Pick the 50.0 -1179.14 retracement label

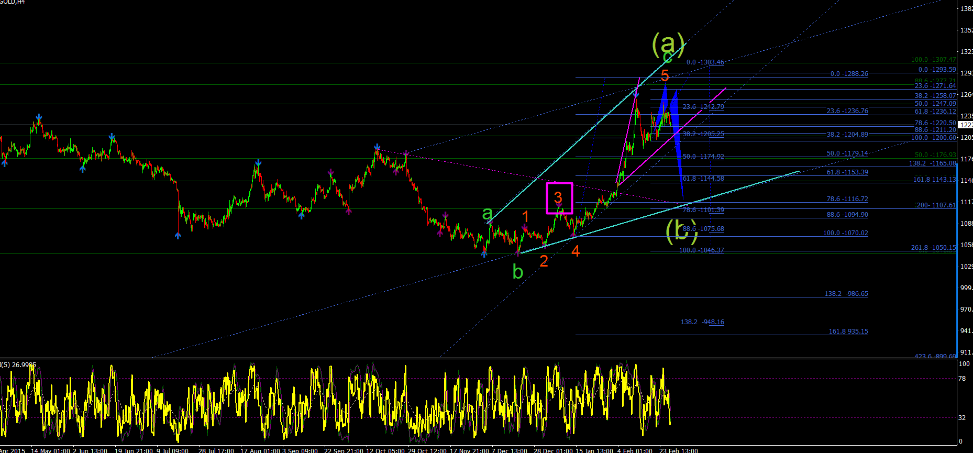847,153
